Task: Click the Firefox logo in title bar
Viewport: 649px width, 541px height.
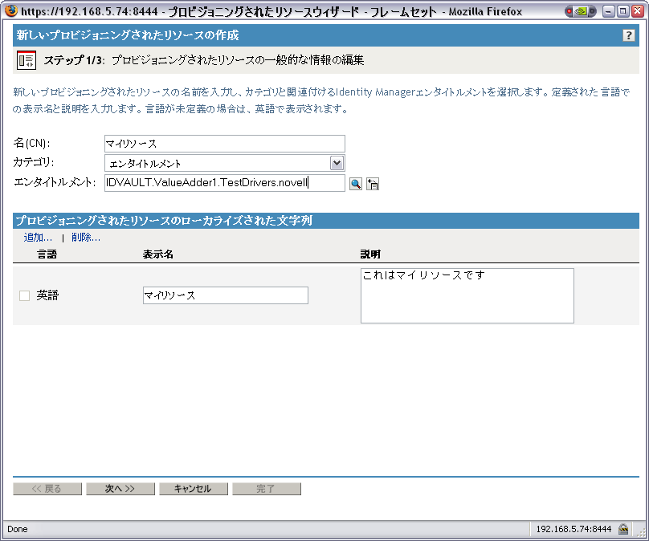Action: pos(10,10)
